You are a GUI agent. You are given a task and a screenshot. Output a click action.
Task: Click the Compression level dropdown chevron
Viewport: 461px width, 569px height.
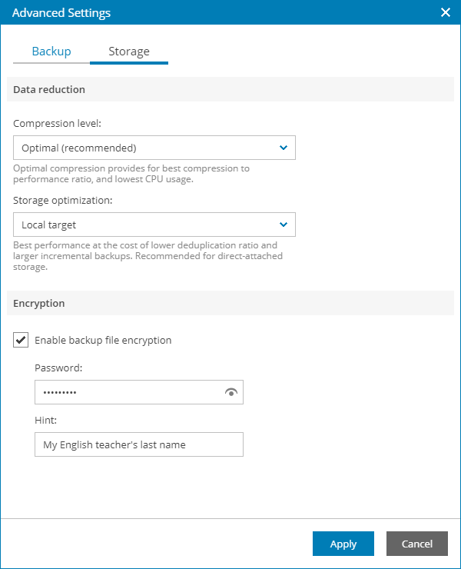point(284,148)
